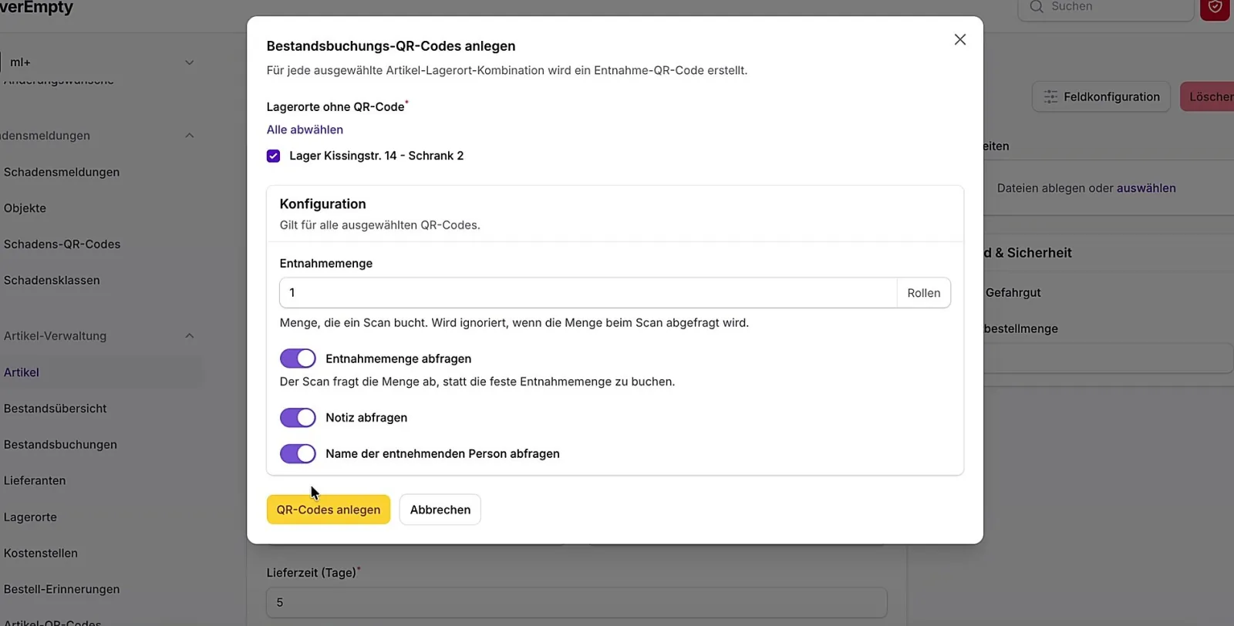Click the Suchen search field
The height and width of the screenshot is (626, 1234).
[1106, 8]
